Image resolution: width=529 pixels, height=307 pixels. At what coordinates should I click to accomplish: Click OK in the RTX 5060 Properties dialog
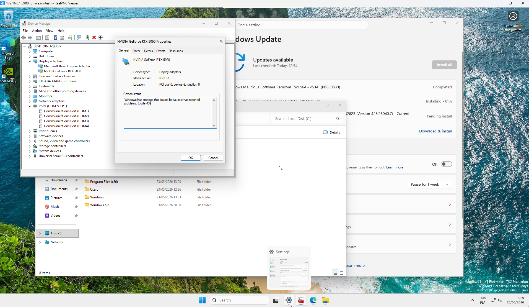(x=191, y=158)
